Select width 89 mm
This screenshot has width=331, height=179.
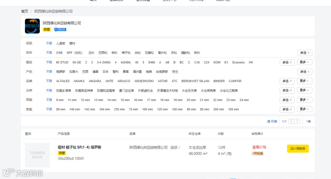click(x=61, y=109)
